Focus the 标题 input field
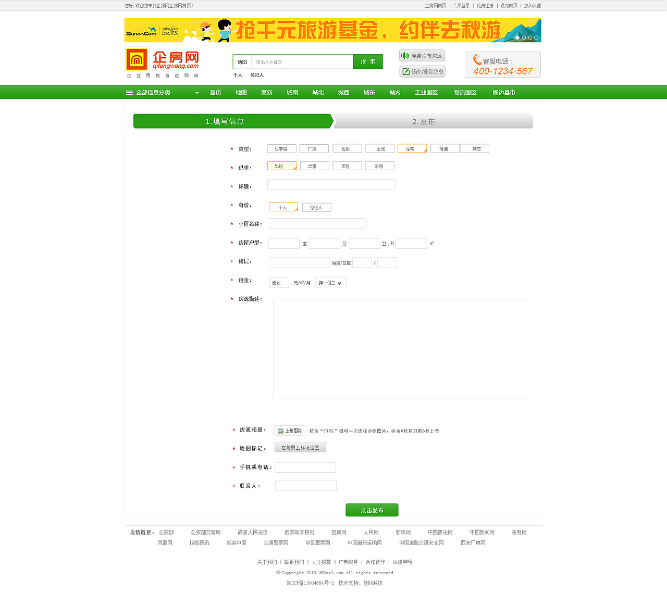 [331, 184]
